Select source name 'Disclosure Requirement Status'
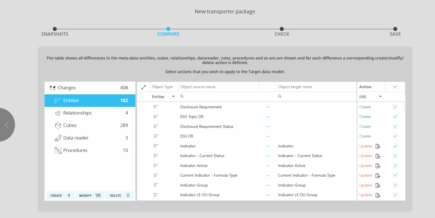This screenshot has height=218, width=435. tap(207, 126)
